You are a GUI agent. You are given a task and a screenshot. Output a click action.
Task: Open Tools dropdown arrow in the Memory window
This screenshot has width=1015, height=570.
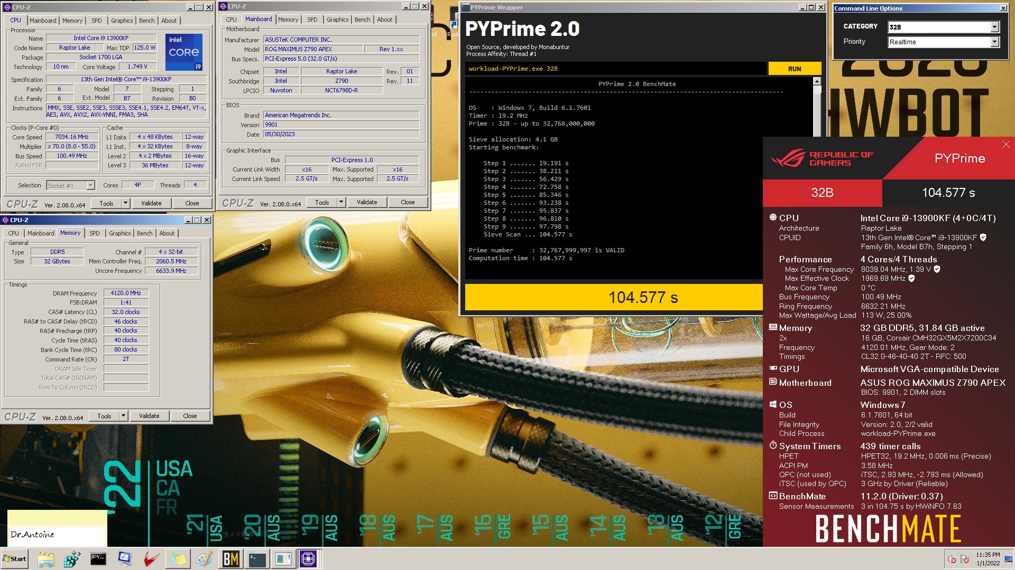[x=123, y=416]
